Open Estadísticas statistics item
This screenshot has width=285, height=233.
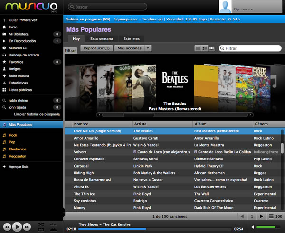[18, 83]
